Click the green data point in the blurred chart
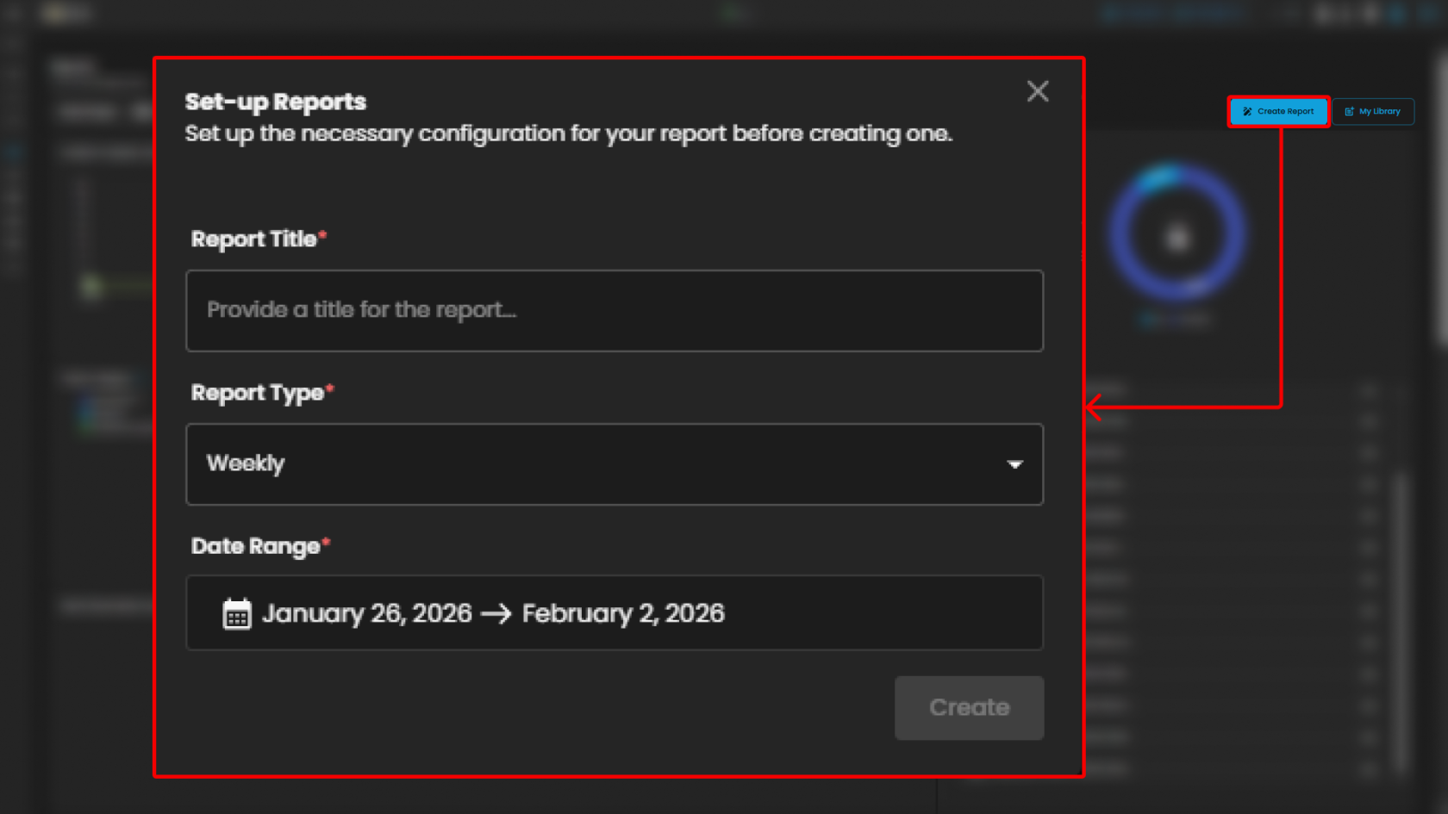This screenshot has width=1448, height=814. [x=91, y=286]
